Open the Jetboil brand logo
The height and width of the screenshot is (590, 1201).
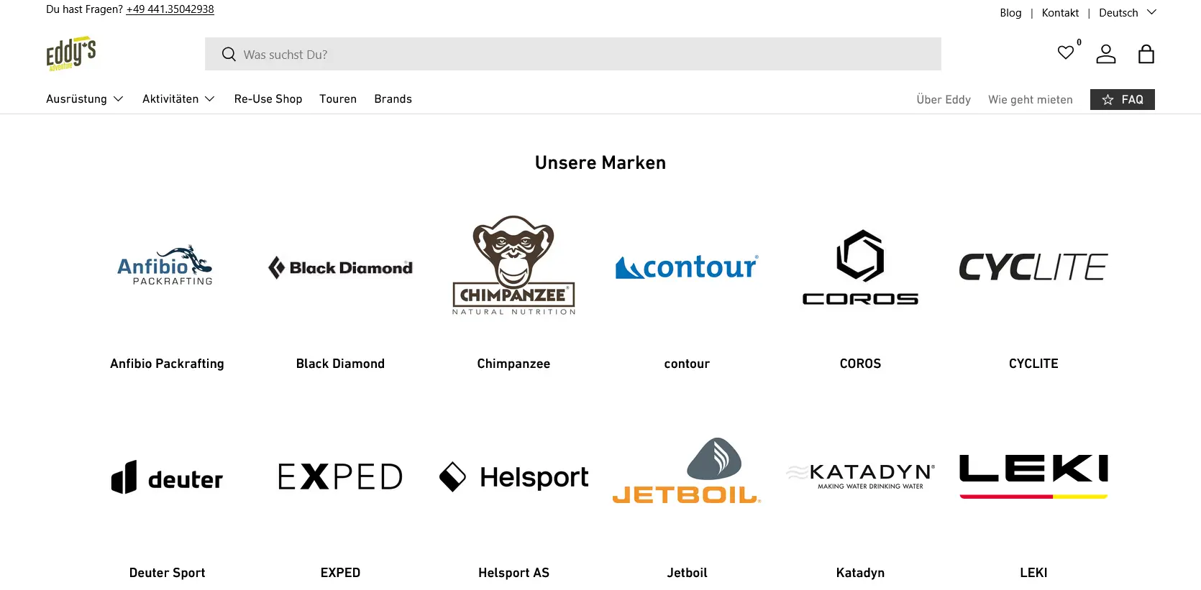(x=687, y=471)
